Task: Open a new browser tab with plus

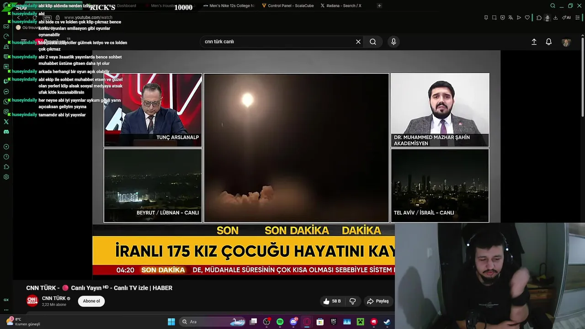Action: tap(379, 5)
